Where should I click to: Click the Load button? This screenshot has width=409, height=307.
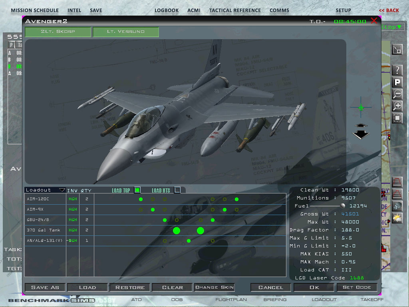[x=87, y=287]
